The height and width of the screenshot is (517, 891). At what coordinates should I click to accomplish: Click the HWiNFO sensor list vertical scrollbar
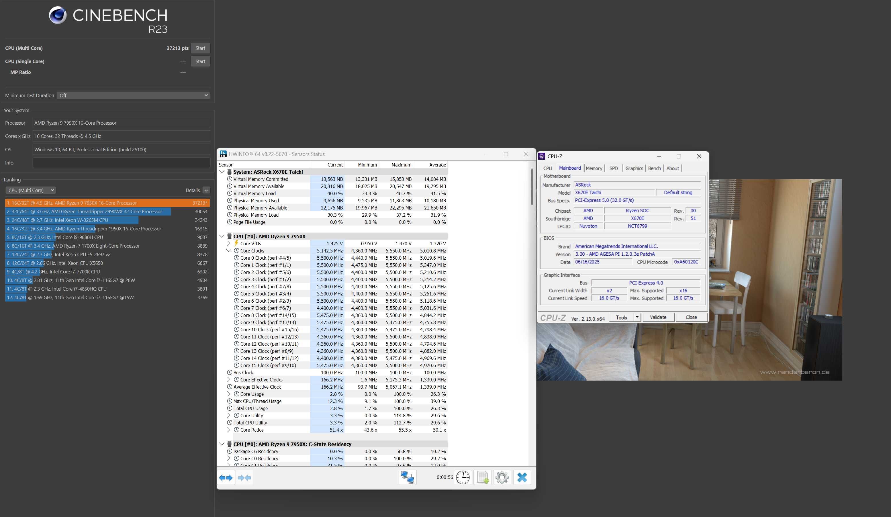tap(532, 187)
